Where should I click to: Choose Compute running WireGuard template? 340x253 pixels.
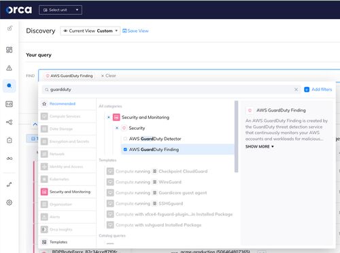click(x=144, y=182)
